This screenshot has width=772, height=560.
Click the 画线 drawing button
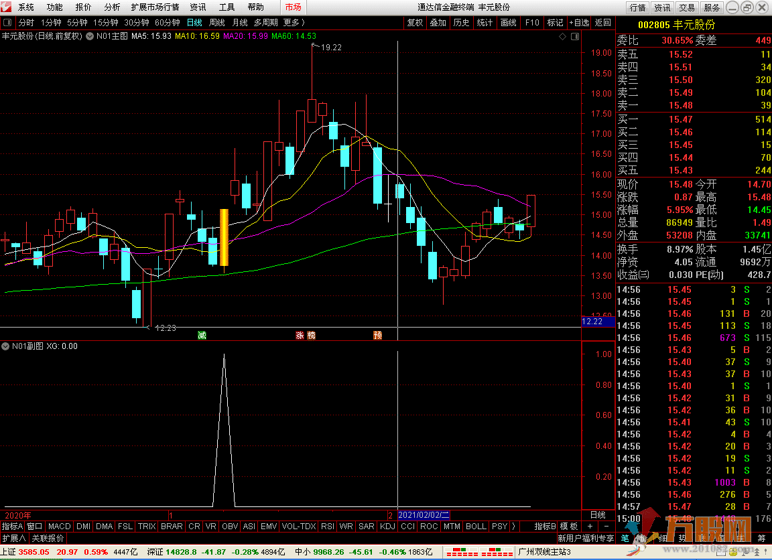508,23
